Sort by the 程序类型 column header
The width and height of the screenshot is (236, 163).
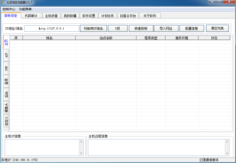point(151,38)
